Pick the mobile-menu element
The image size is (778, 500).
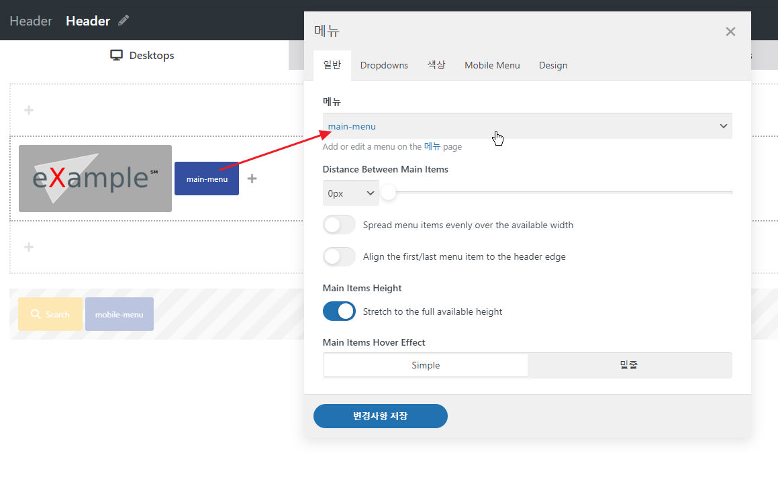tap(119, 314)
